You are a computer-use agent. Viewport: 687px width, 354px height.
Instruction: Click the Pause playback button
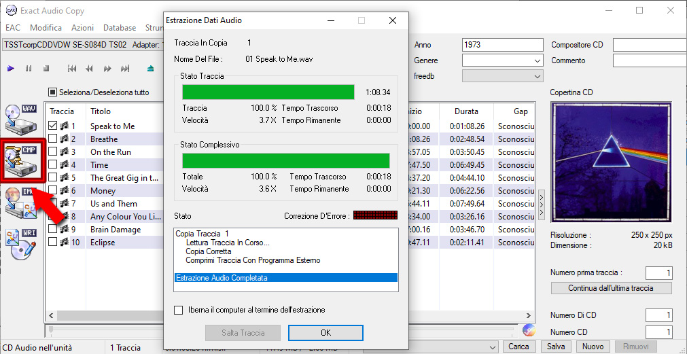click(29, 69)
